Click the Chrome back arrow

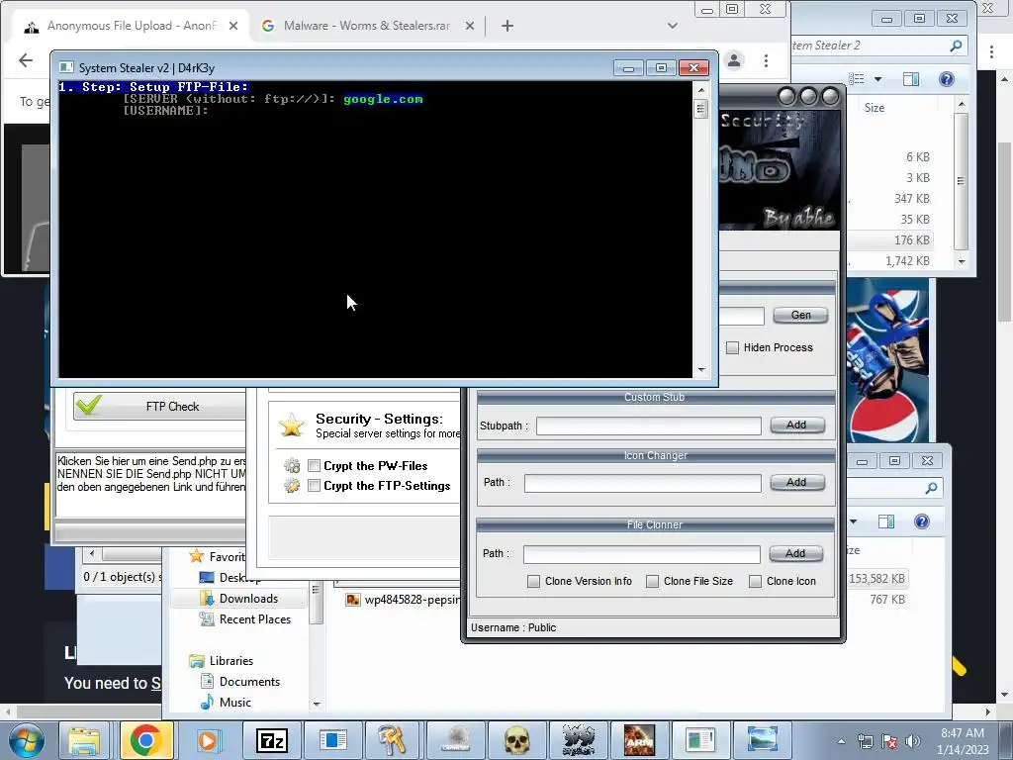point(26,60)
